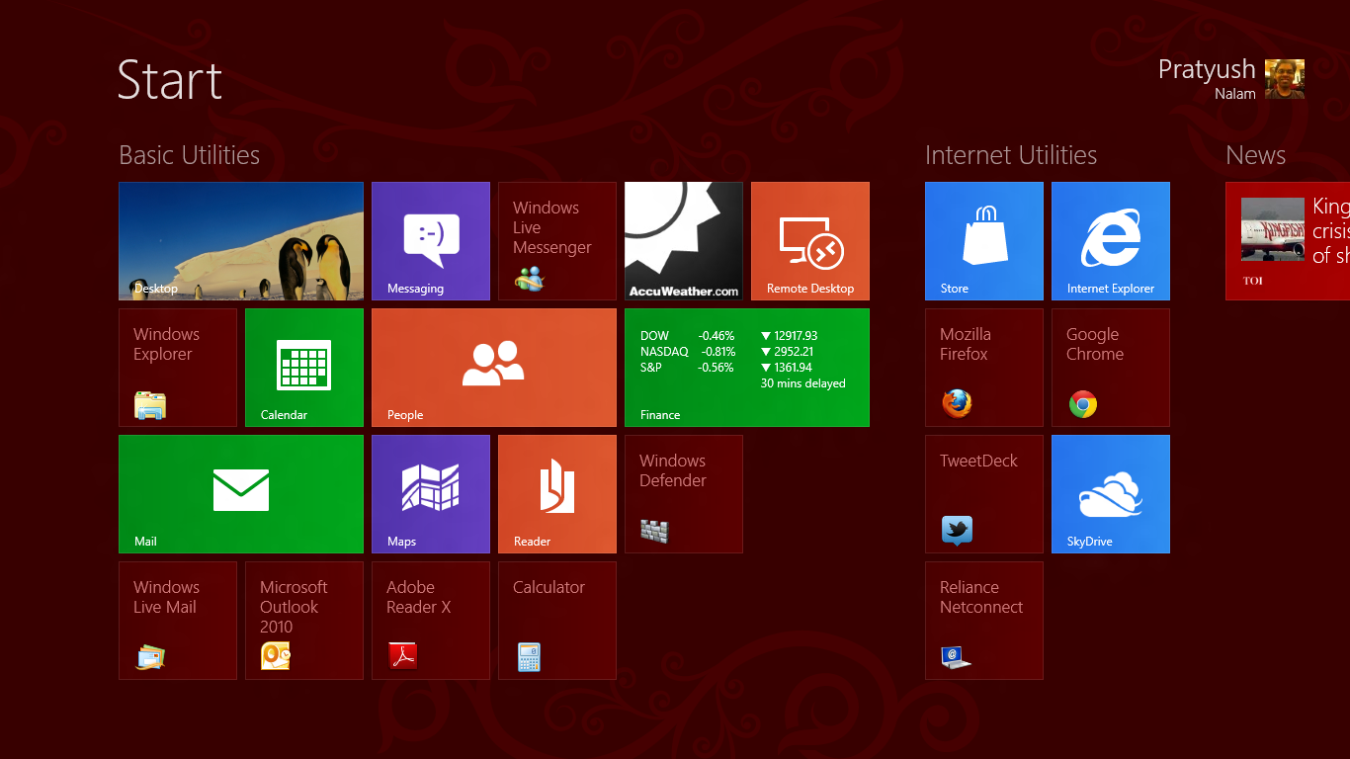Select the Internet Utilities group heading

click(x=1011, y=155)
